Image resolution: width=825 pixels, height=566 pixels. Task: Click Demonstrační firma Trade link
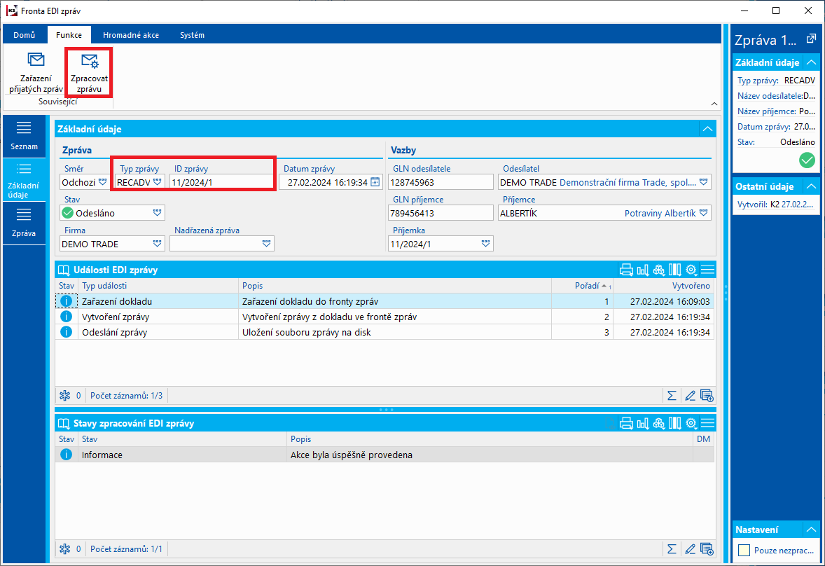[628, 182]
